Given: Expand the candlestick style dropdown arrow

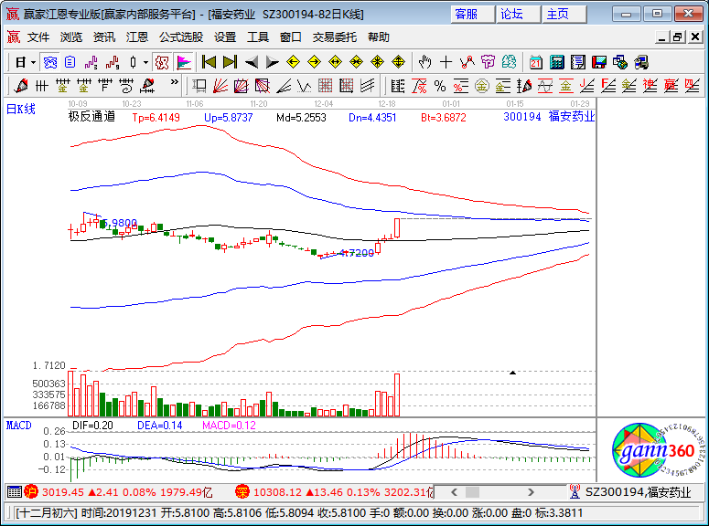Looking at the screenshot, I should click(x=145, y=62).
